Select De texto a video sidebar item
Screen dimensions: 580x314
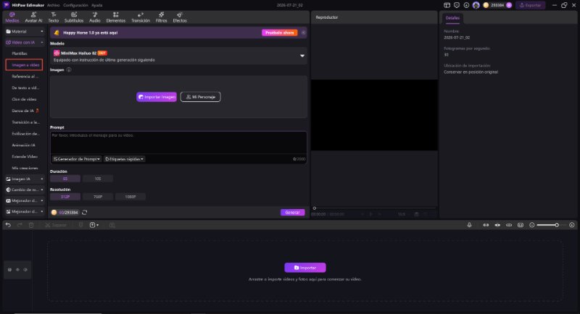[x=25, y=88]
